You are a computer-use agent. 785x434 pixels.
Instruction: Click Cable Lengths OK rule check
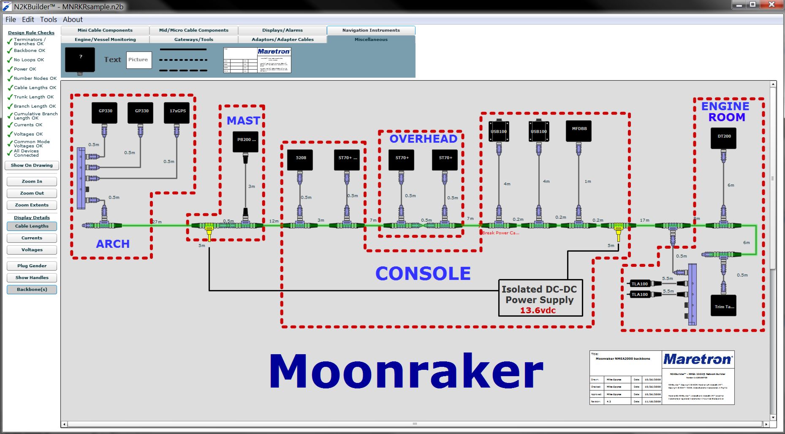point(32,88)
